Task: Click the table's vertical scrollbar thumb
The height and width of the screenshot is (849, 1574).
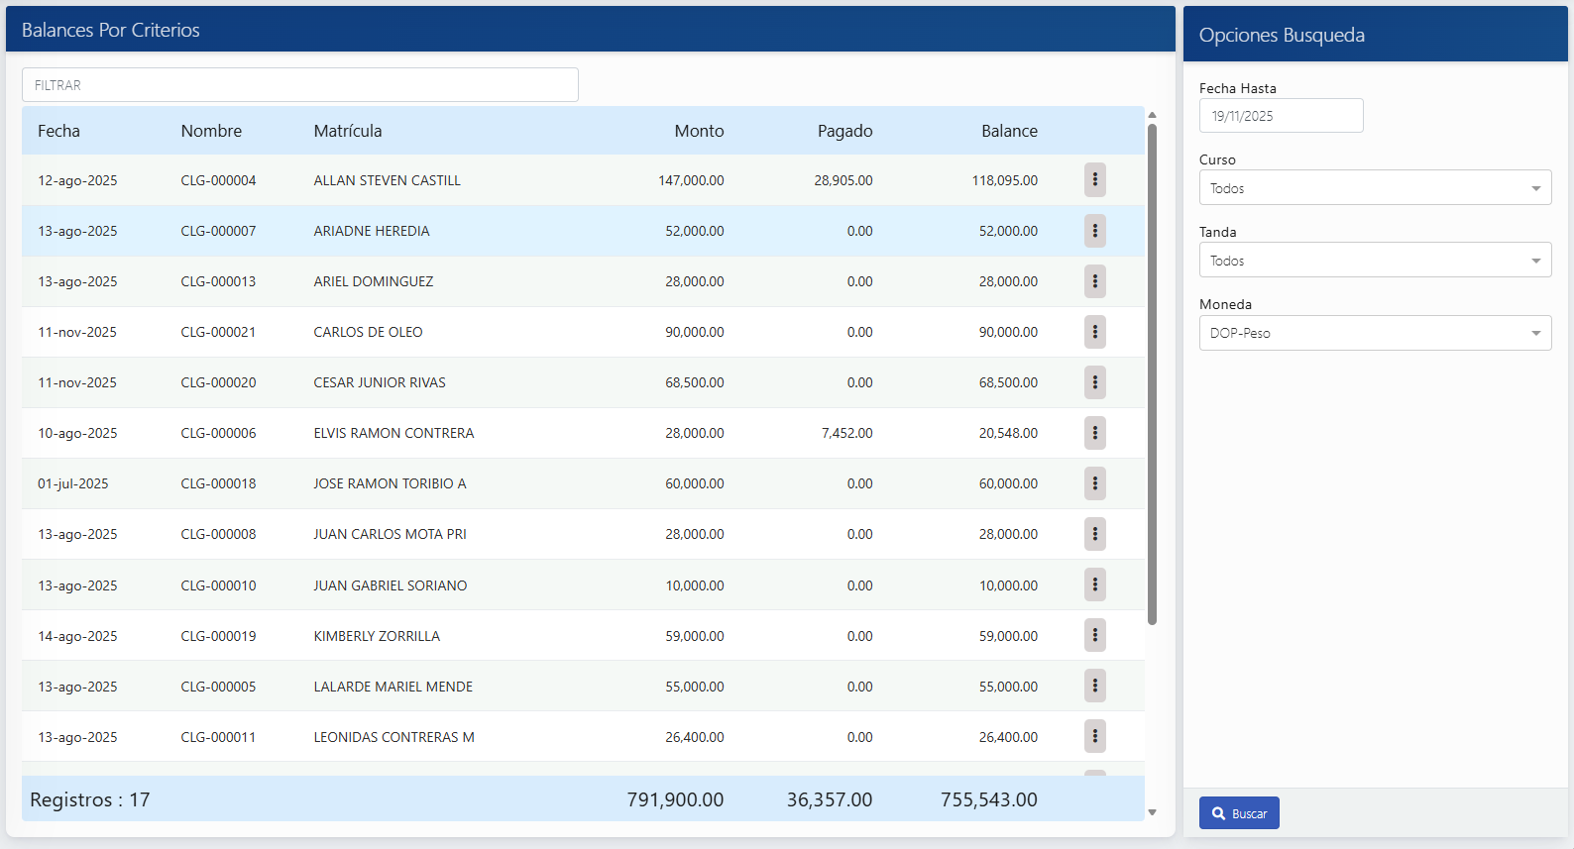Action: (x=1152, y=373)
